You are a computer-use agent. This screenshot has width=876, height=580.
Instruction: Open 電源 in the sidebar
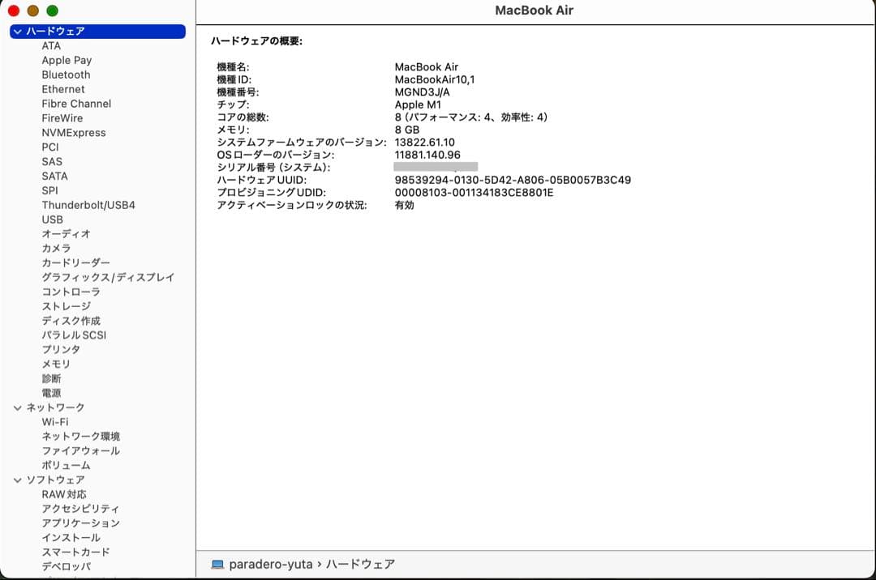click(x=51, y=393)
